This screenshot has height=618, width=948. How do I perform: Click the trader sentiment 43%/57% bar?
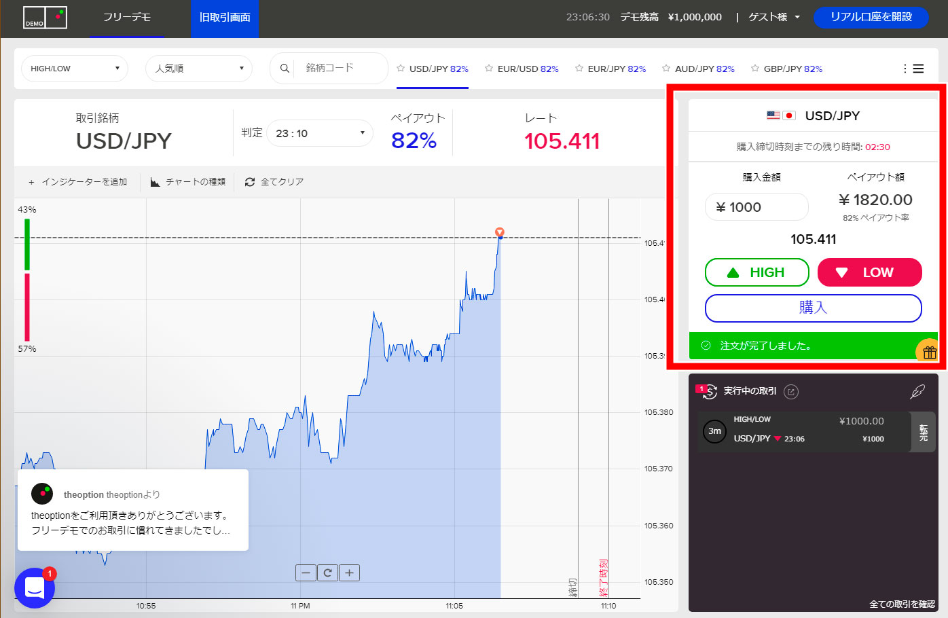click(x=27, y=279)
